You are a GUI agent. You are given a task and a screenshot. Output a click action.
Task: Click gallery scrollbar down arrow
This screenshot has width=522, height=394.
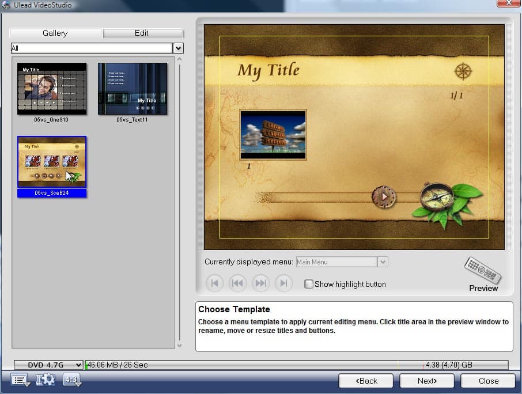click(179, 346)
